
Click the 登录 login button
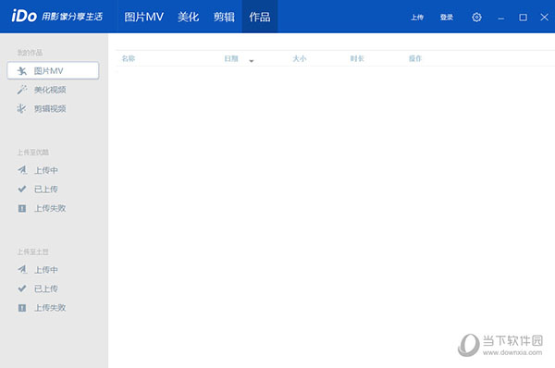pos(447,17)
